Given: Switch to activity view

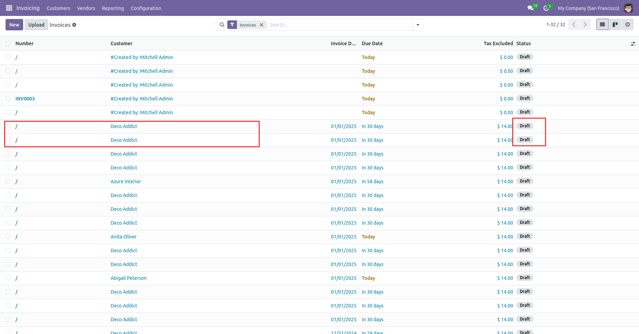Looking at the screenshot, I should (628, 24).
